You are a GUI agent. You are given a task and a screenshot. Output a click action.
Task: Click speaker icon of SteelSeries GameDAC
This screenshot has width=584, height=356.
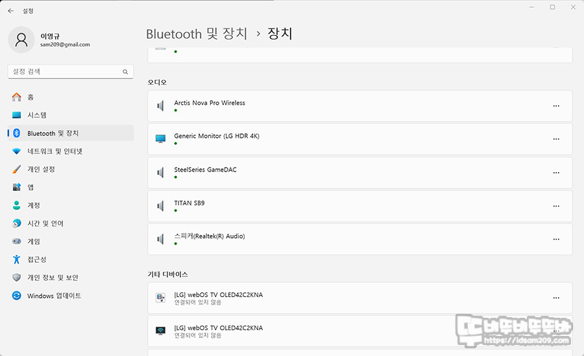(160, 173)
